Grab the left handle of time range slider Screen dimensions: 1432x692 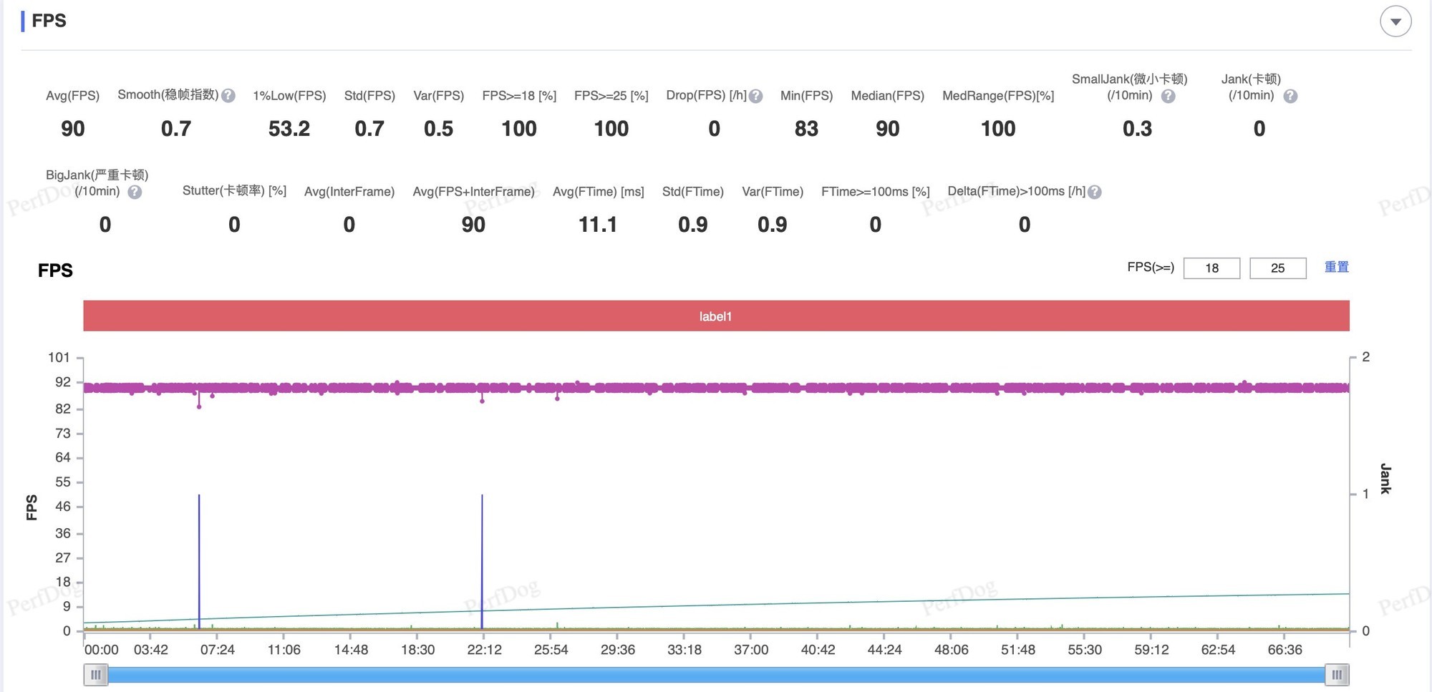(x=95, y=675)
